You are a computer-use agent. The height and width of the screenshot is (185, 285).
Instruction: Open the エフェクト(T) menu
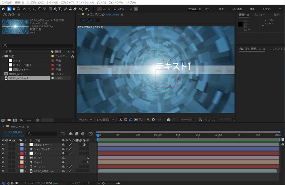(x=67, y=2)
